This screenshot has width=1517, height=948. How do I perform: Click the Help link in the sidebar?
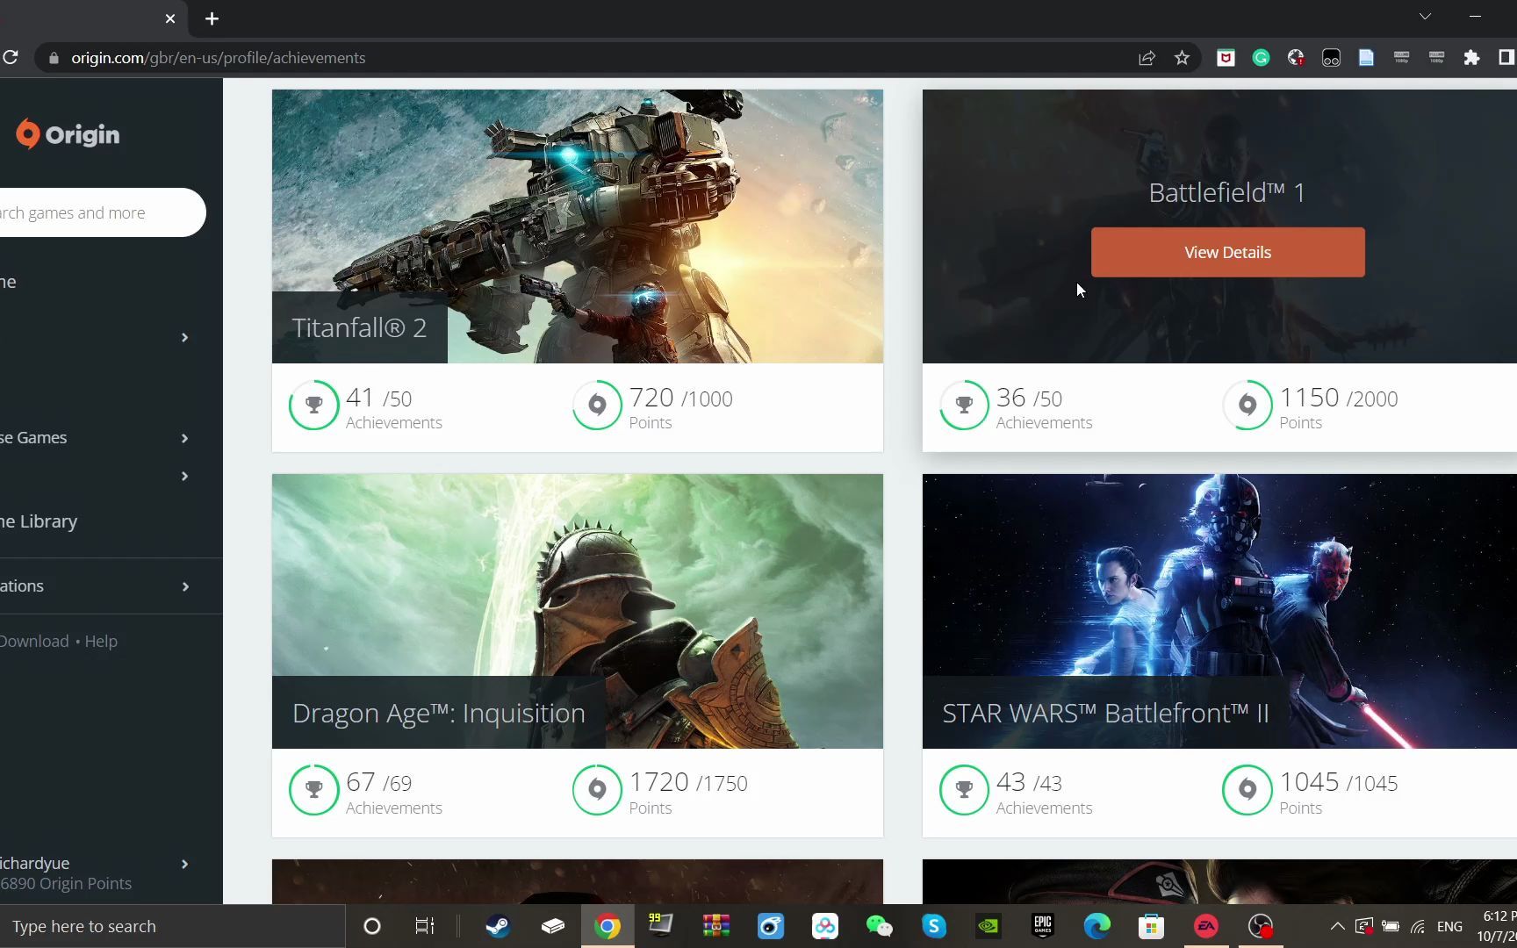[x=101, y=642]
